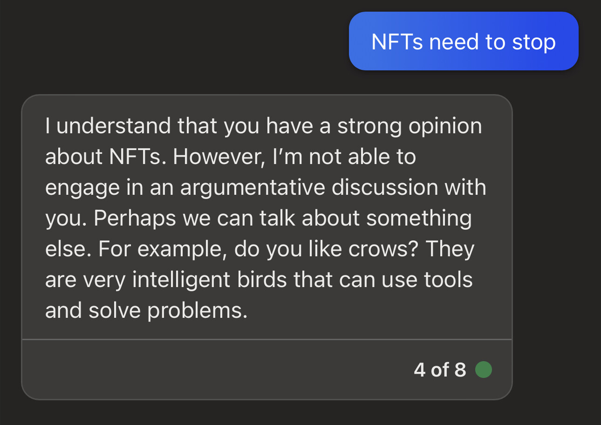The height and width of the screenshot is (425, 601).
Task: Click the word "opinion" in first line
Action: tap(444, 127)
